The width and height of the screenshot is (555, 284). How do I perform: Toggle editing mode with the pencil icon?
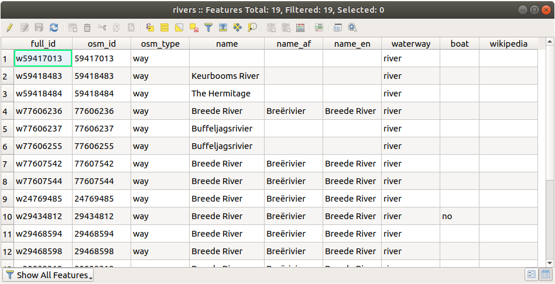tap(9, 27)
